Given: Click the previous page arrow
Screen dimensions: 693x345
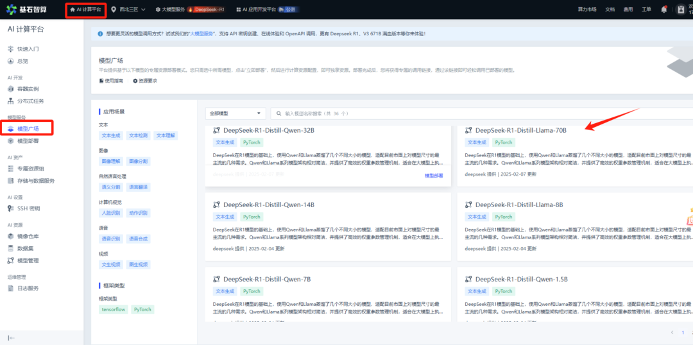Looking at the screenshot, I should (672, 333).
